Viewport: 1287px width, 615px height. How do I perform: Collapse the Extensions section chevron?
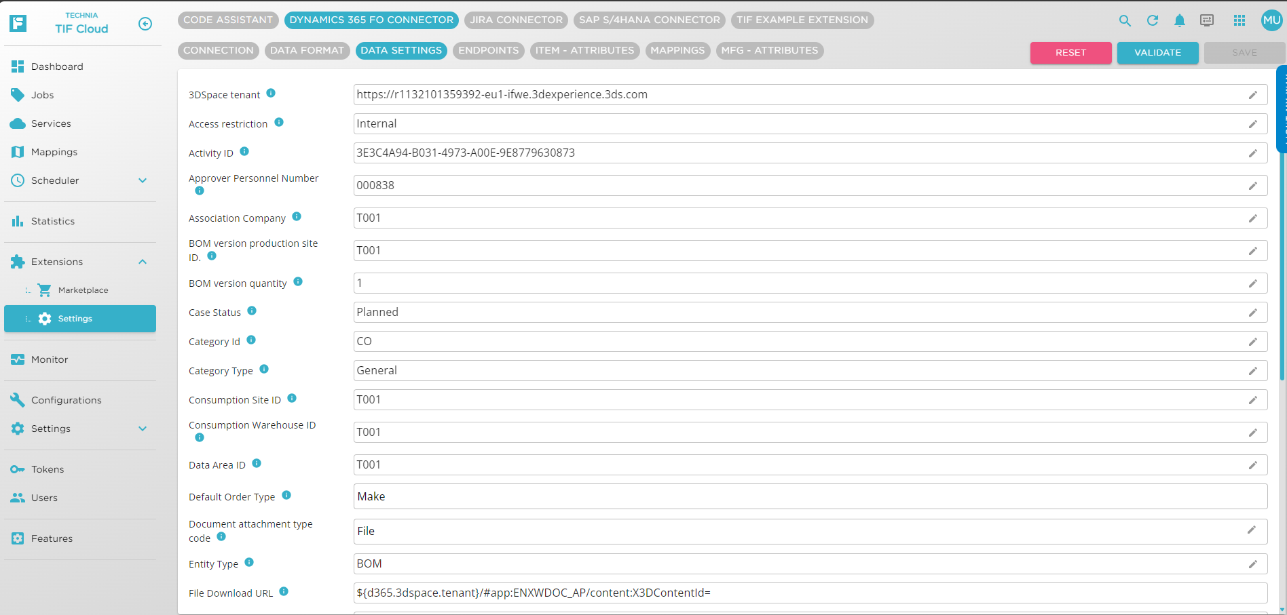pyautogui.click(x=143, y=262)
